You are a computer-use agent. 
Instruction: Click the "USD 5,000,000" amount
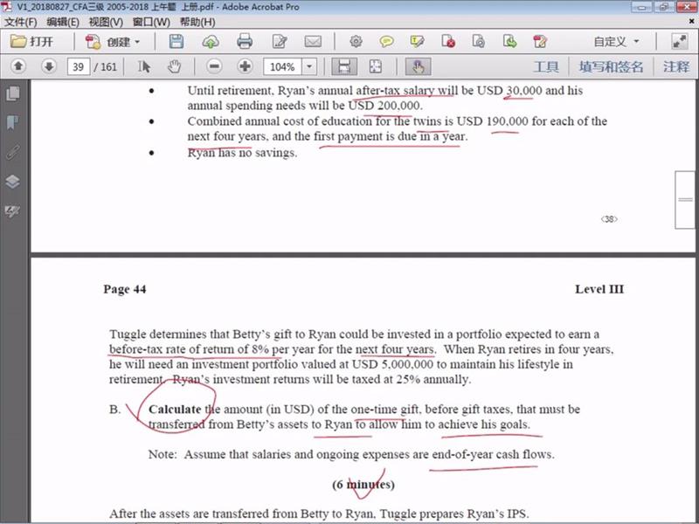pos(392,364)
